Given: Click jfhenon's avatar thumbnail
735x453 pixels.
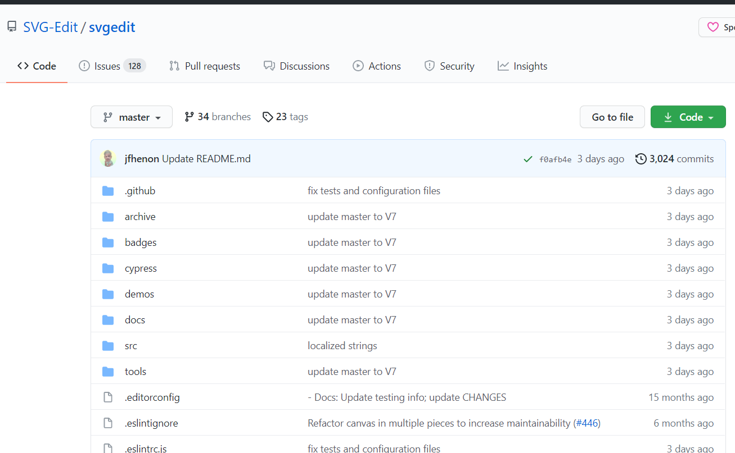Looking at the screenshot, I should 108,159.
